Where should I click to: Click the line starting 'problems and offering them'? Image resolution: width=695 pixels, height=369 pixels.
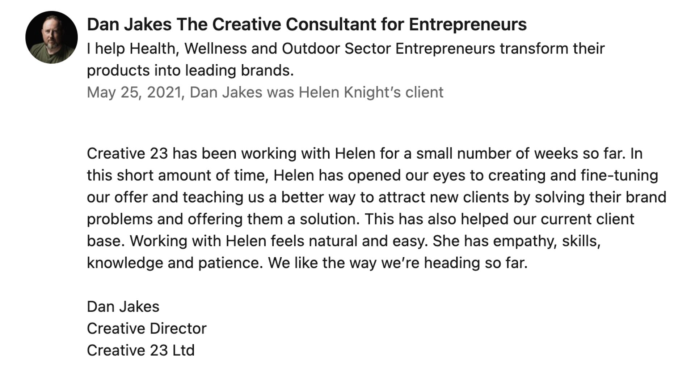pos(361,219)
